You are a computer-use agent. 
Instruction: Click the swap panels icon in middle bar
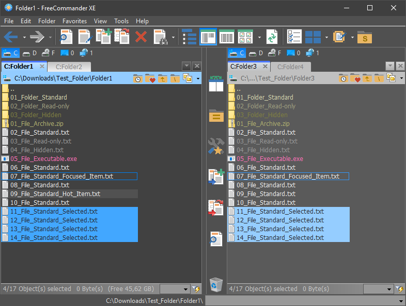pos(216,84)
